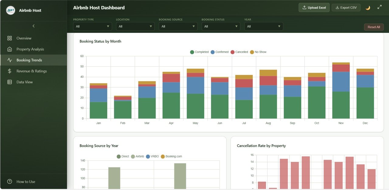Open the Year filter dropdown
Screen dimensions: 389x190
(x=263, y=26)
